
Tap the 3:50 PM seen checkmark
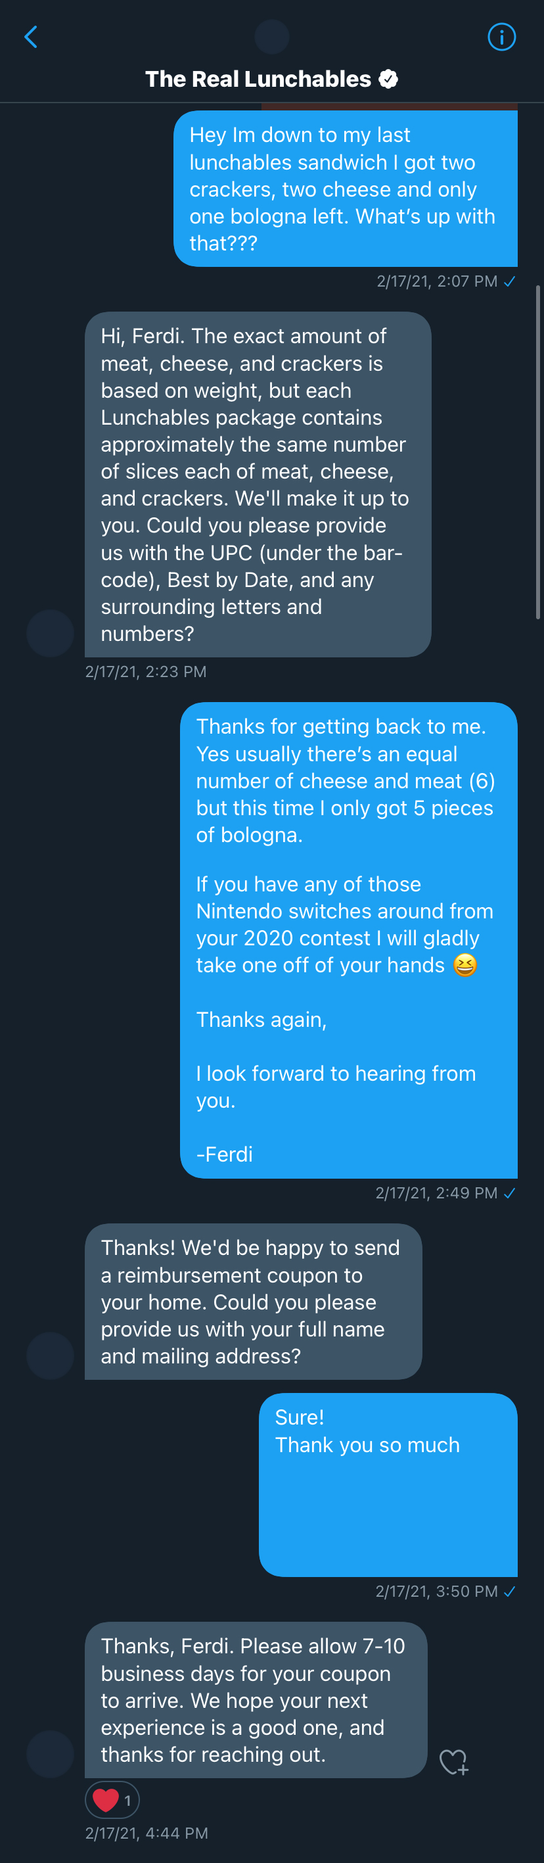(509, 1591)
